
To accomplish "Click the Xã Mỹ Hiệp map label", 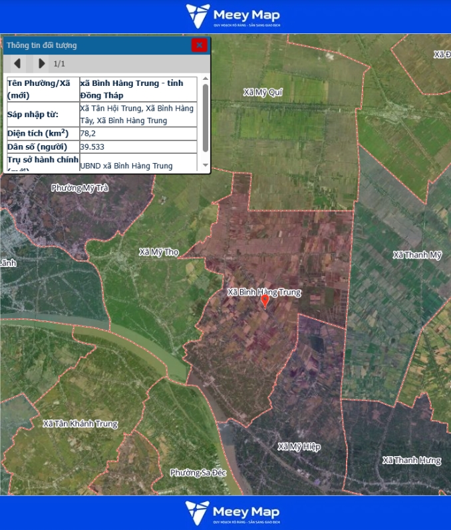I will click(299, 447).
